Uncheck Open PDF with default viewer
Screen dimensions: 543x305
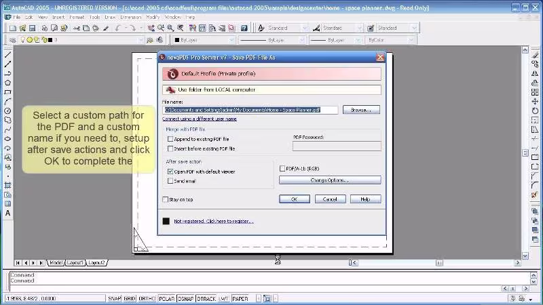(x=170, y=171)
